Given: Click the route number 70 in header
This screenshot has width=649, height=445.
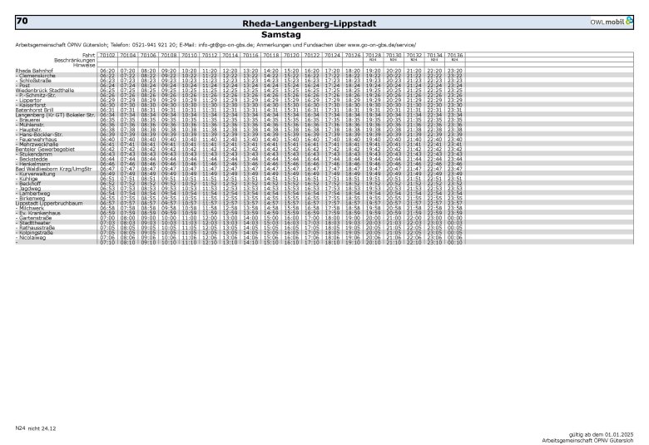Looking at the screenshot, I should 22,20.
